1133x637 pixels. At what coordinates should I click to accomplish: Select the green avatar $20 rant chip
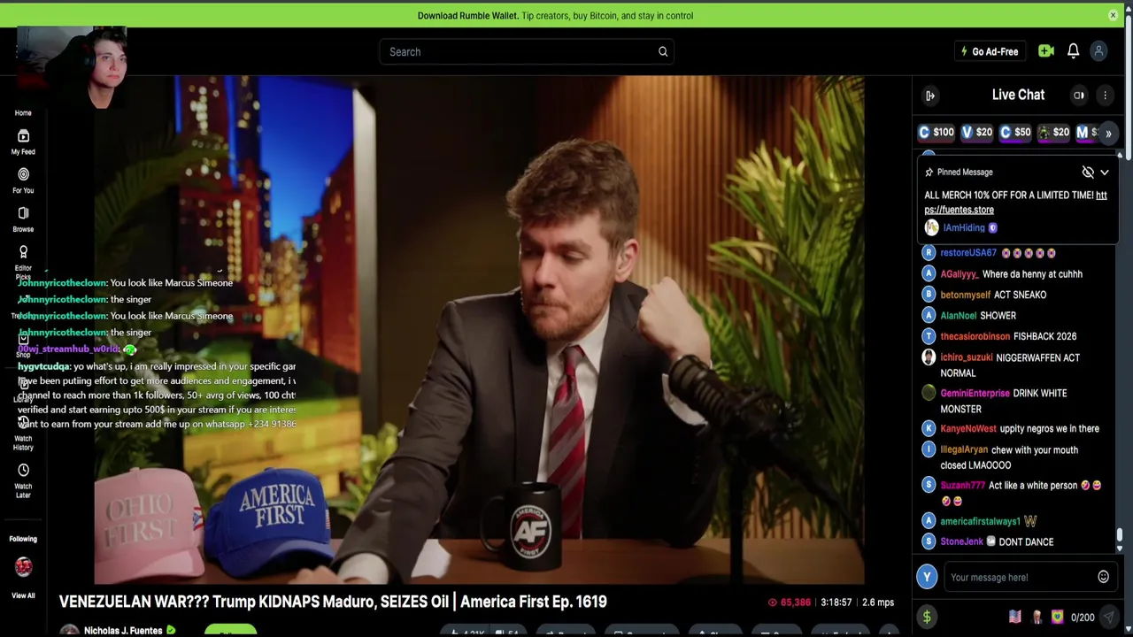[1053, 133]
